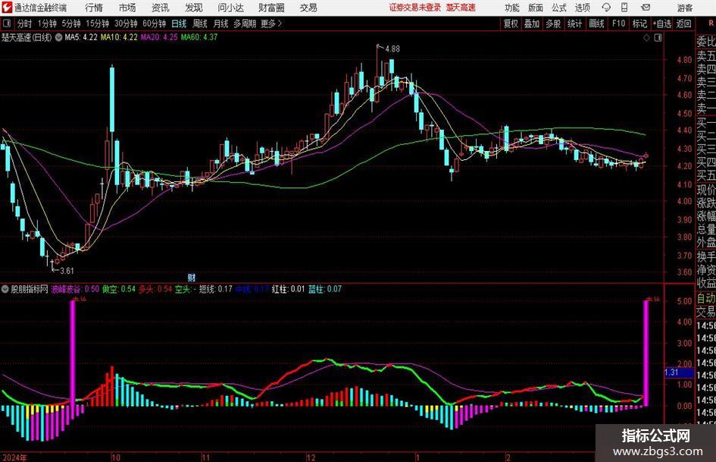Click the 证券交易未登录 login link
Screen dimensions: 716x462
415,8
